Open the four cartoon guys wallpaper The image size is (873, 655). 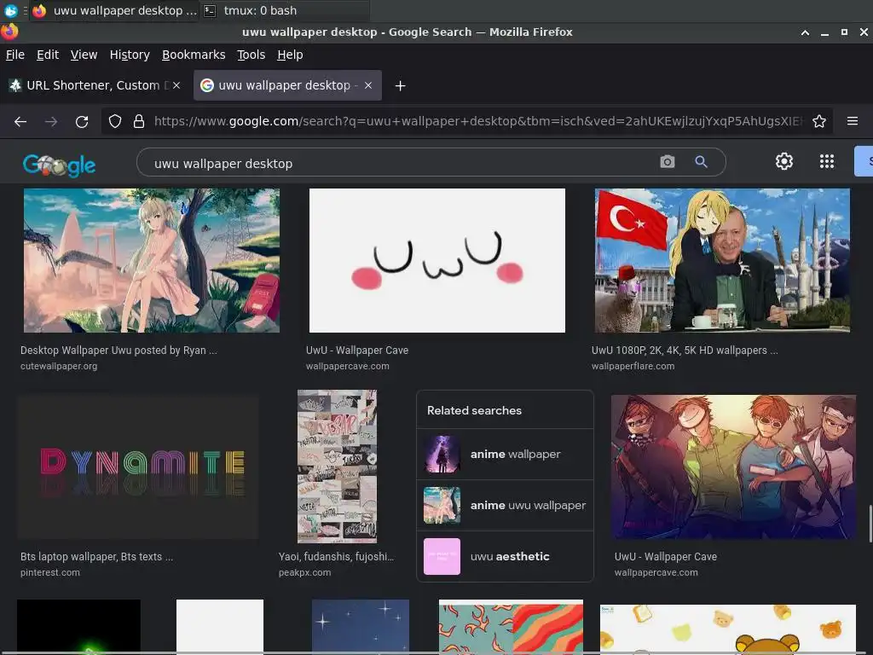pyautogui.click(x=733, y=467)
